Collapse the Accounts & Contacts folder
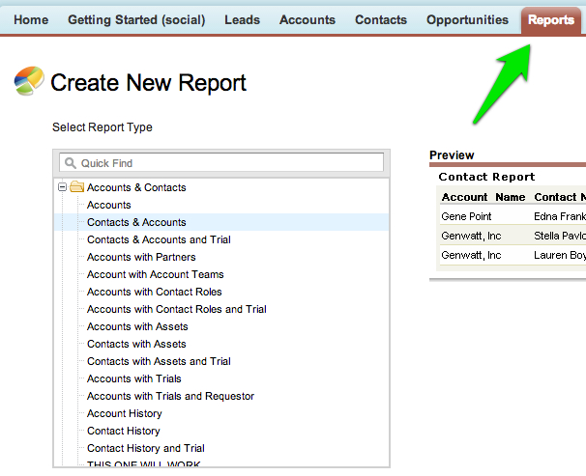The width and height of the screenshot is (586, 476). pyautogui.click(x=63, y=187)
